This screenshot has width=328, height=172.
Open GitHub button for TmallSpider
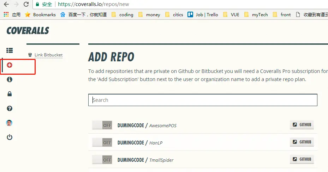(302, 159)
